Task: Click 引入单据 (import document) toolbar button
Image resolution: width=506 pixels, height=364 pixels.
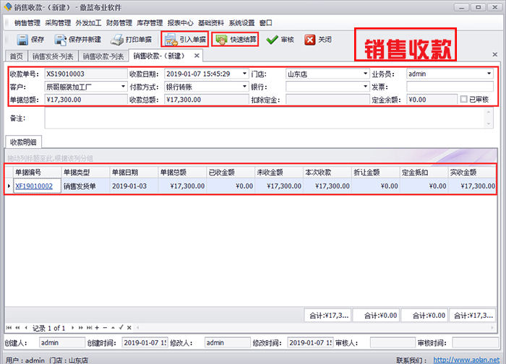Action: coord(183,40)
